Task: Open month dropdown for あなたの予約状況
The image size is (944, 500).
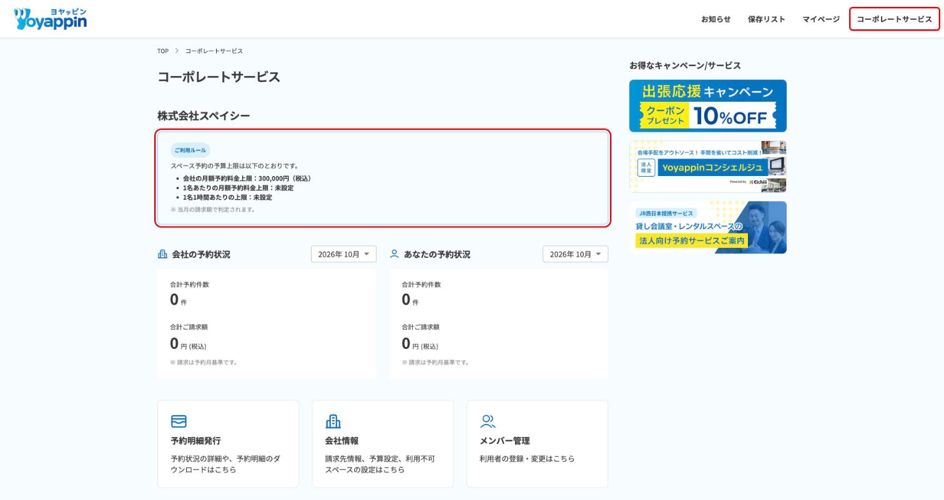Action: coord(575,254)
